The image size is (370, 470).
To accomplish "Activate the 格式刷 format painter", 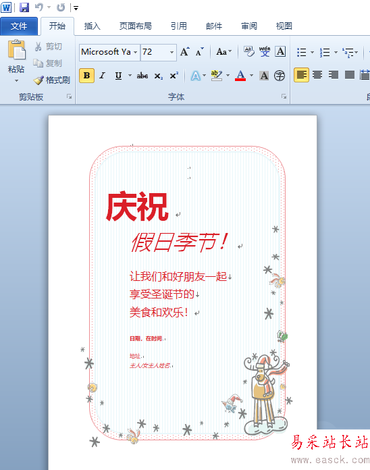I will pyautogui.click(x=51, y=80).
